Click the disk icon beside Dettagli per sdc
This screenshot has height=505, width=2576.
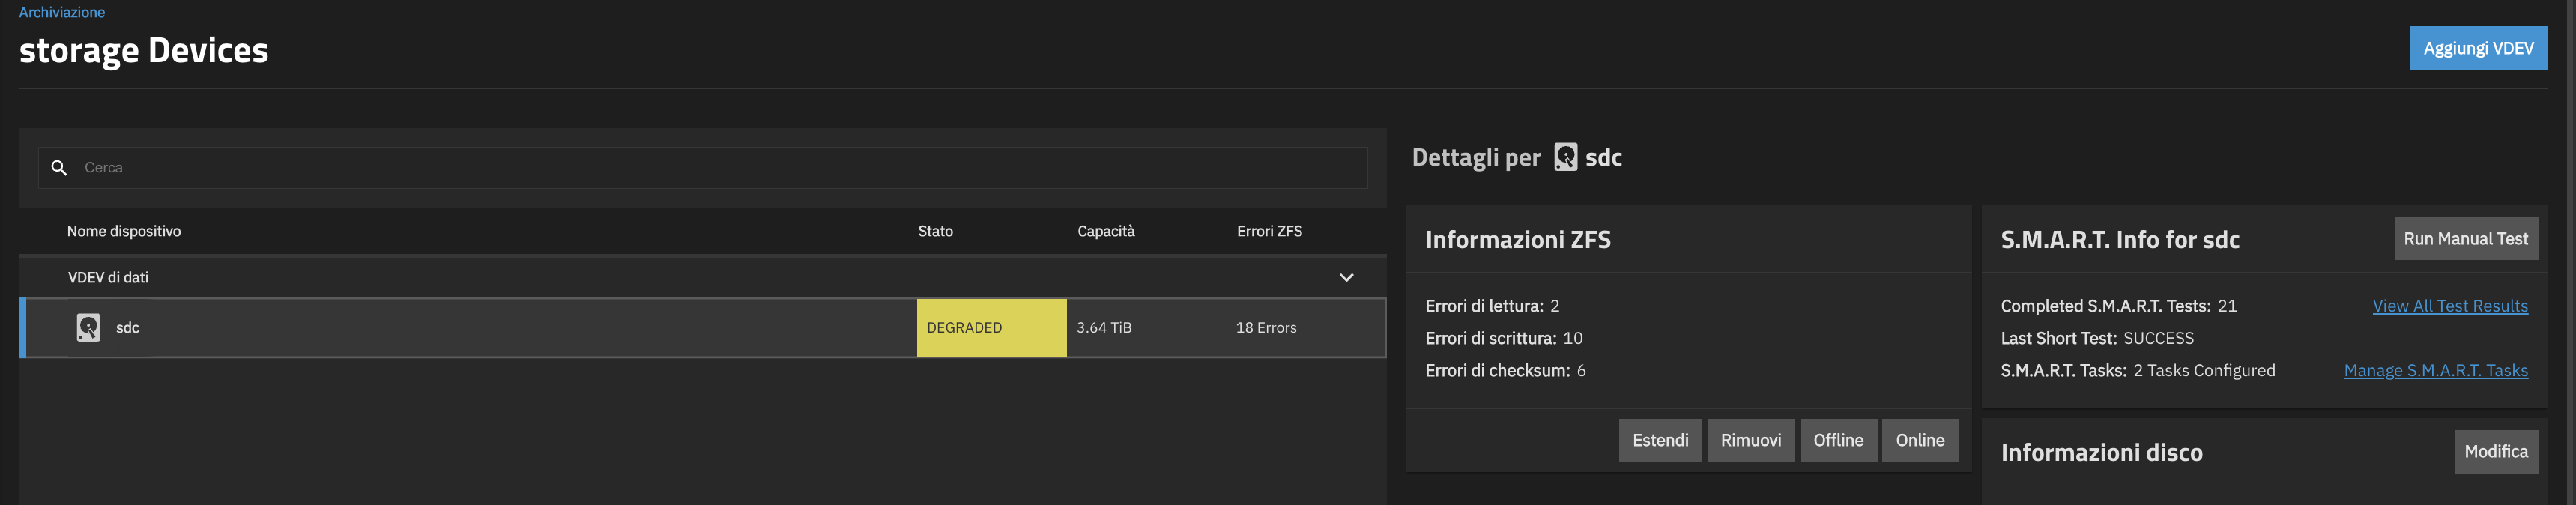1565,157
